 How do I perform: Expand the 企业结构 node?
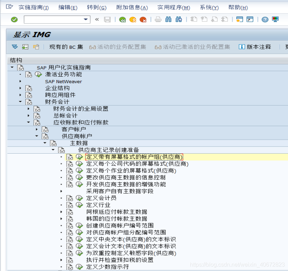(20, 88)
